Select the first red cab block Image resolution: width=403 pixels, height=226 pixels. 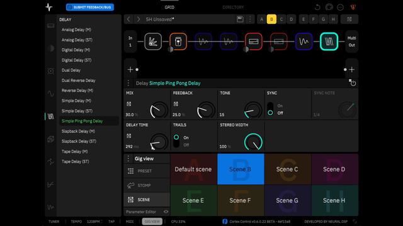(253, 41)
